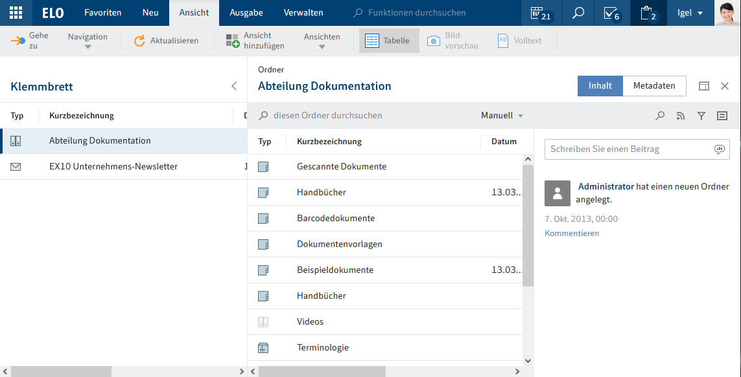Switch to the Favoriten ribbon tab
Screen dimensions: 741x377
[102, 13]
